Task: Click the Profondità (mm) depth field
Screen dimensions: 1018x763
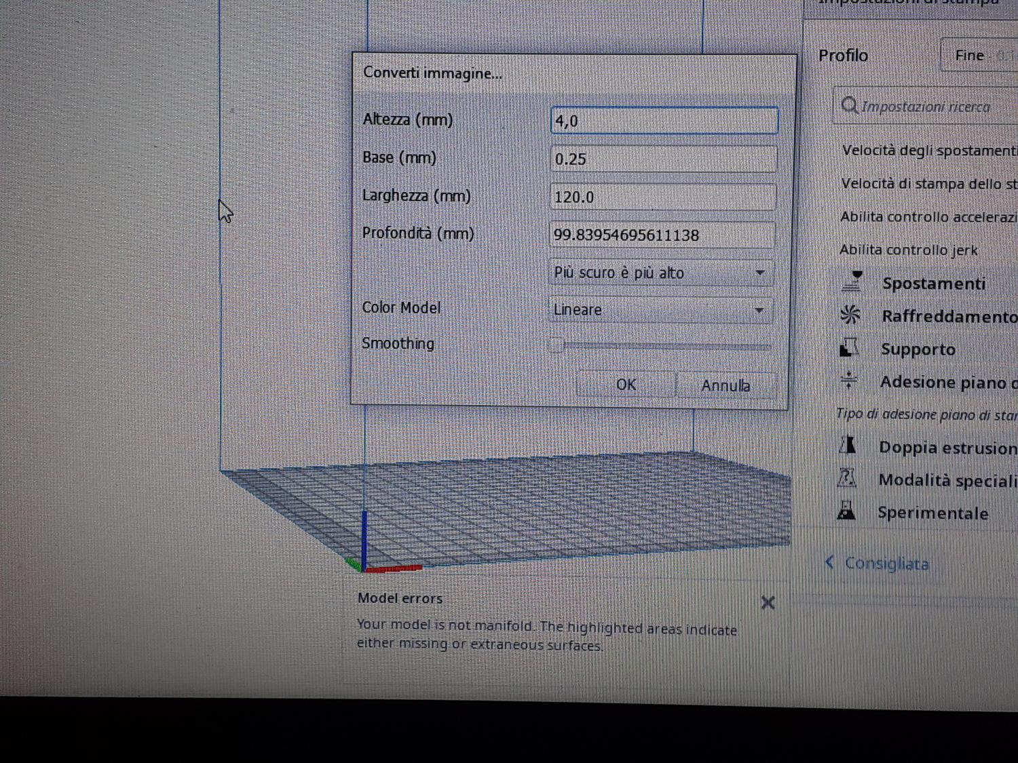Action: click(662, 235)
